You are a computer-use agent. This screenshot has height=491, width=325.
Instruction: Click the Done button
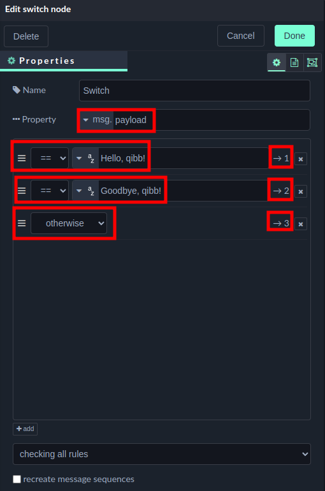[294, 36]
